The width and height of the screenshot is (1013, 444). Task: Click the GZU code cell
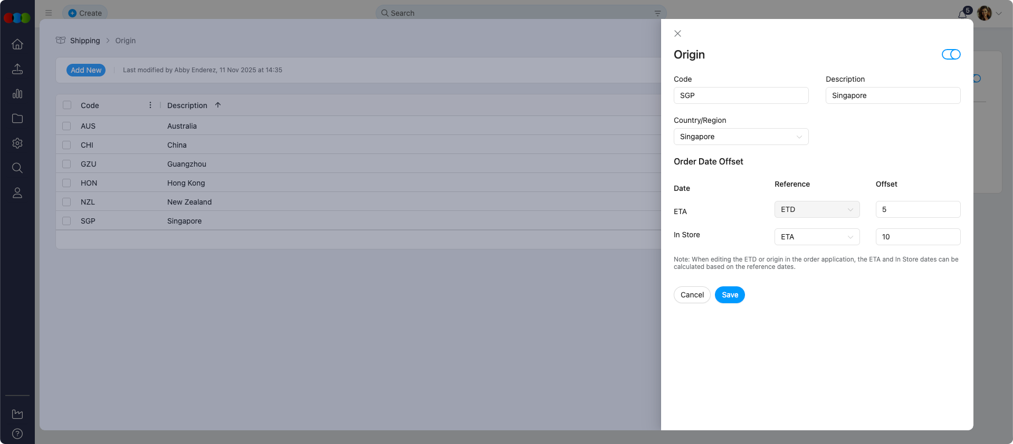(88, 164)
